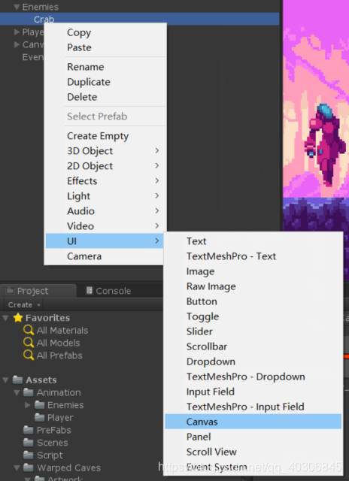Viewport: 349px width, 481px height.
Task: Choose Dropdown from UI submenu
Action: tap(253, 362)
